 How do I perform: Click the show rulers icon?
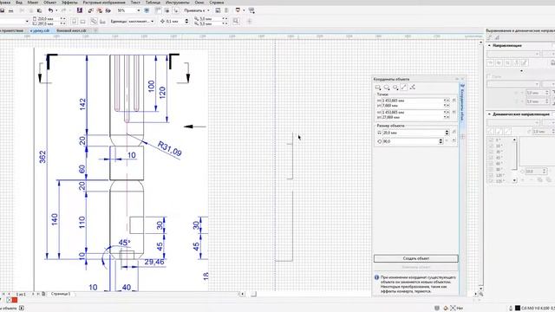tap(158, 10)
